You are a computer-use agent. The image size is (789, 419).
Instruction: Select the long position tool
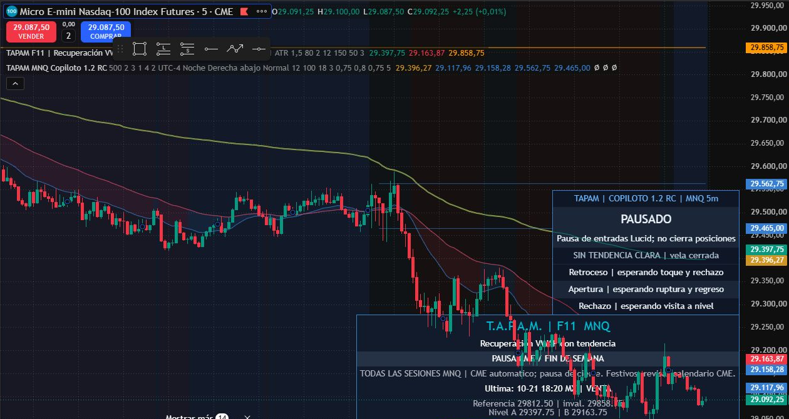coord(163,48)
